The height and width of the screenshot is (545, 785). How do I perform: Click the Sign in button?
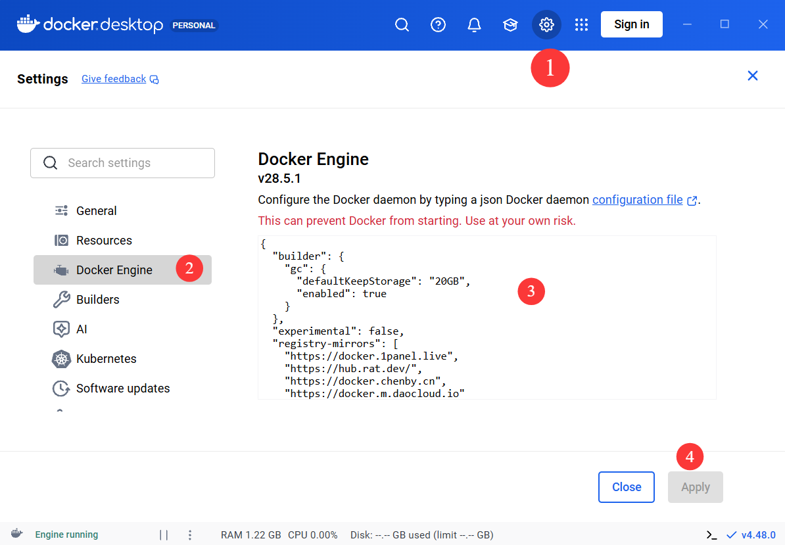point(631,24)
